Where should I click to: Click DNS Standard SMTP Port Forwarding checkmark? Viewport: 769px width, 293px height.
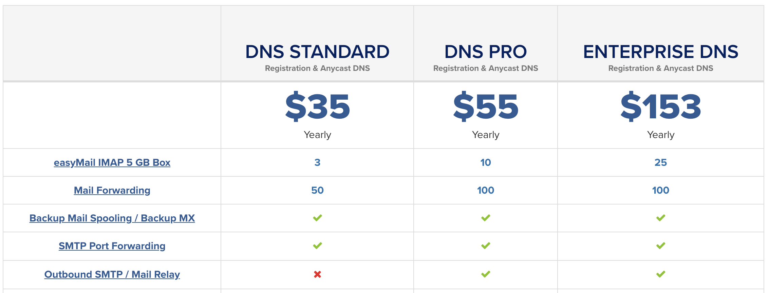(317, 246)
